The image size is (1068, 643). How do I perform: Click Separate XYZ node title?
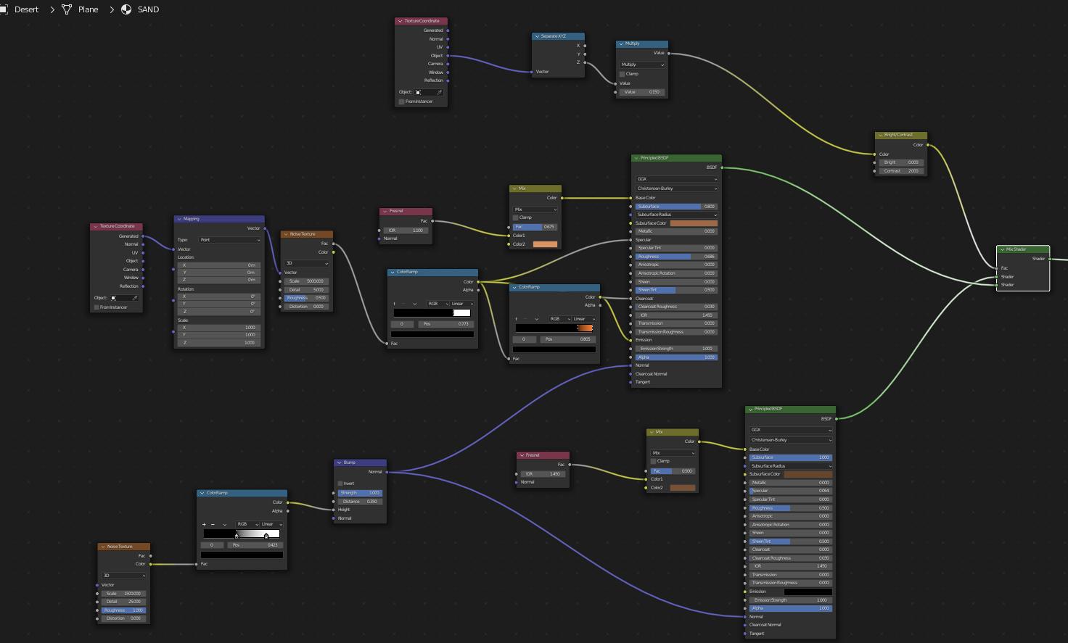tap(553, 36)
